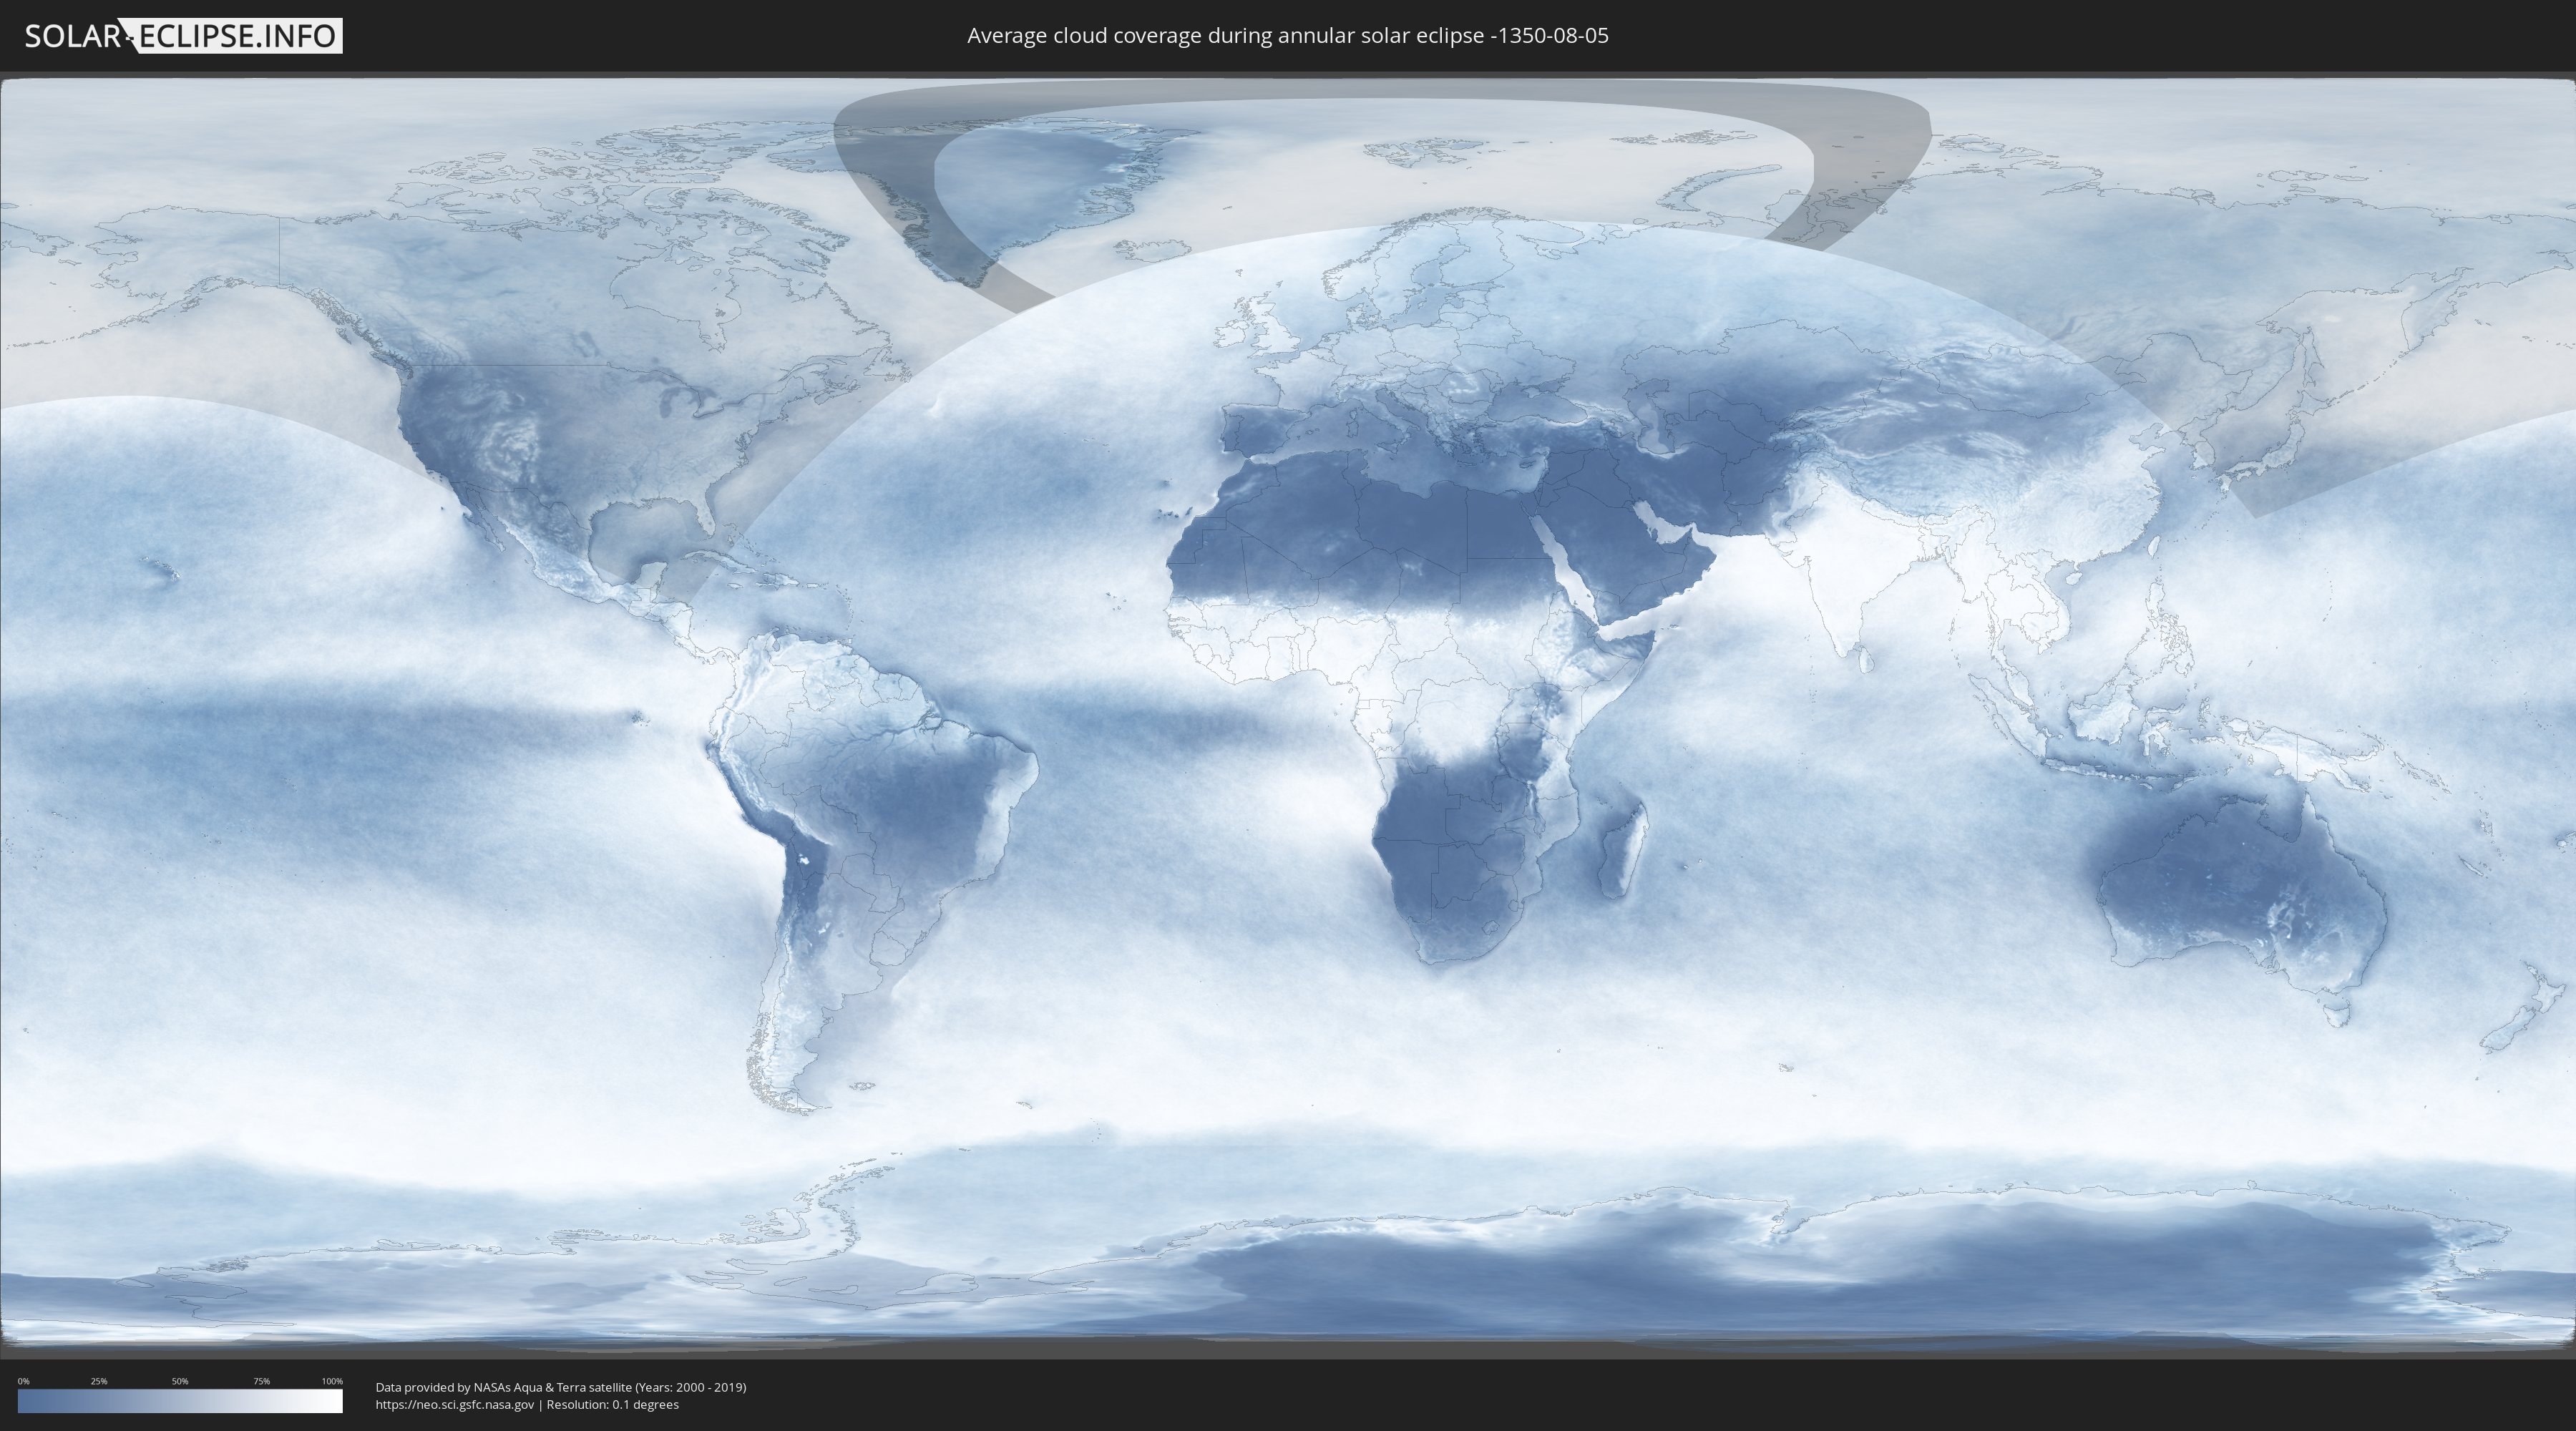Image resolution: width=2576 pixels, height=1431 pixels.
Task: Click the 50% legend label
Action: [180, 1381]
